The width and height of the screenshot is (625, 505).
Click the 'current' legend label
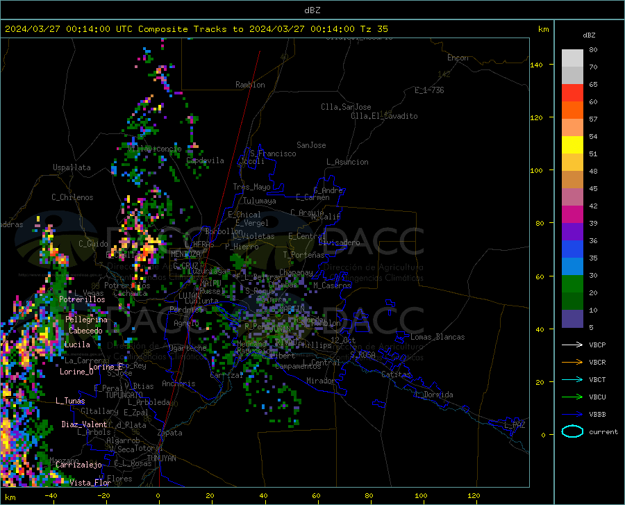click(603, 432)
